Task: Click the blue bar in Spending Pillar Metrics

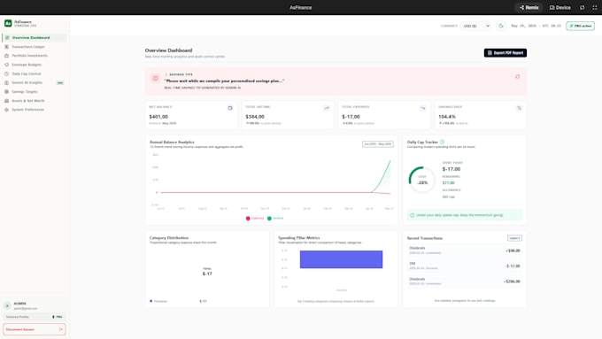Action: [x=341, y=259]
